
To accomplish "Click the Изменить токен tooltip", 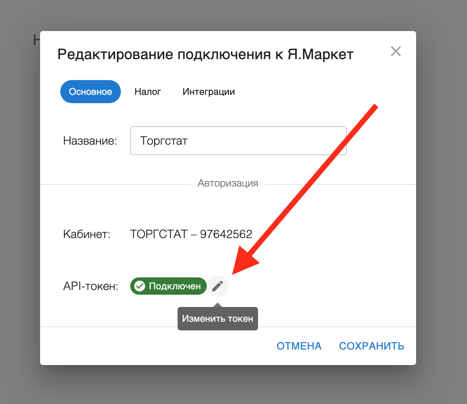I will point(218,319).
